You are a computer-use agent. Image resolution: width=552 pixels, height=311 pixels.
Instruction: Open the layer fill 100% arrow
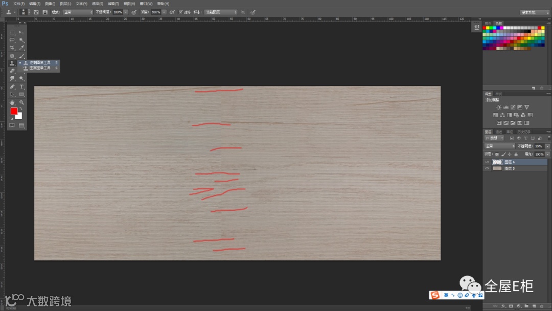pos(547,154)
